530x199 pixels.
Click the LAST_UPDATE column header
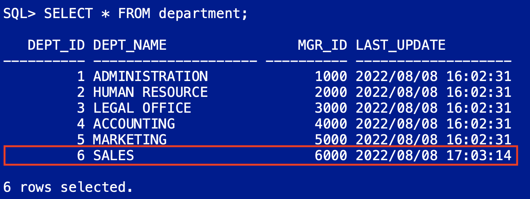[401, 46]
